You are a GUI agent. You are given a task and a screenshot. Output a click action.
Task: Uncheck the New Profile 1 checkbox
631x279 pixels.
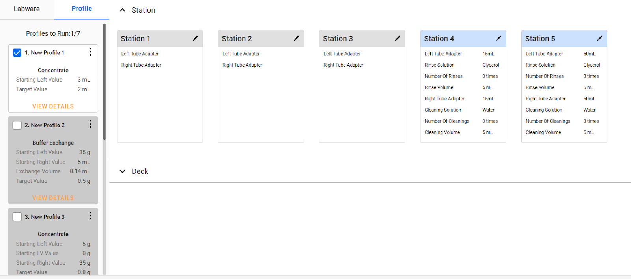coord(17,53)
